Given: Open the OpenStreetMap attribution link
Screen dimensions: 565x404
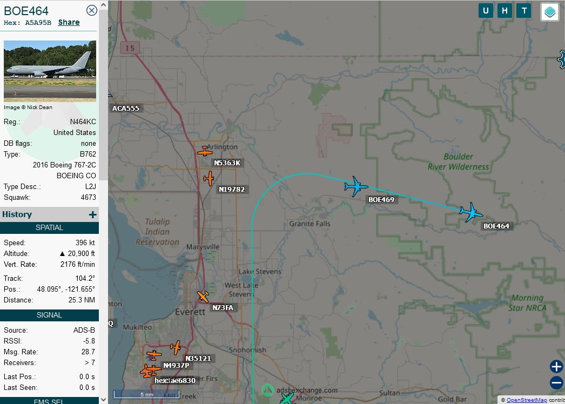Looking at the screenshot, I should coord(527,400).
